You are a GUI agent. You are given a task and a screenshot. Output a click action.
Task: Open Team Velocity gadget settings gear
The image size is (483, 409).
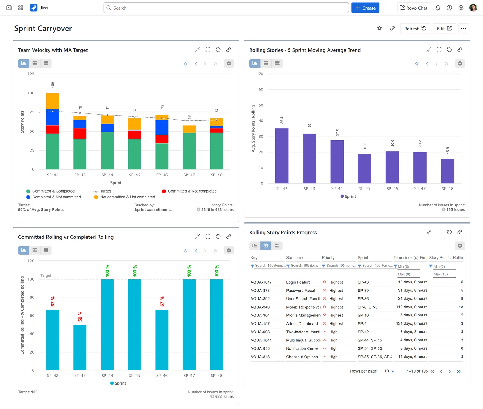tap(229, 64)
